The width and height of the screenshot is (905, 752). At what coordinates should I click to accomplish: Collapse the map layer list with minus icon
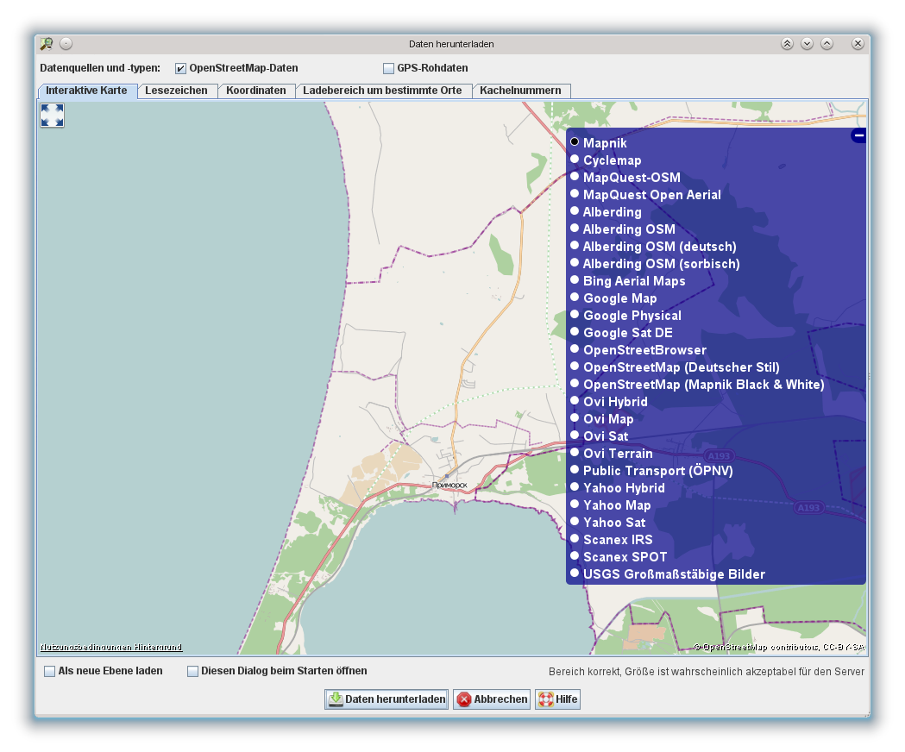tap(858, 135)
